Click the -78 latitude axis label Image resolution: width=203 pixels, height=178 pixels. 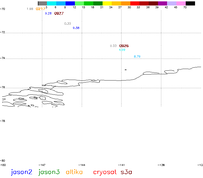[2, 121]
